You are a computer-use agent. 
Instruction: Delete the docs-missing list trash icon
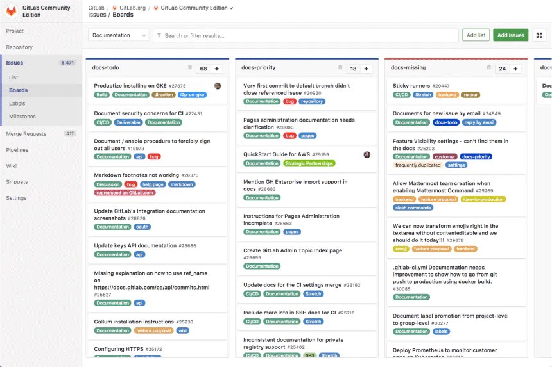pyautogui.click(x=489, y=67)
